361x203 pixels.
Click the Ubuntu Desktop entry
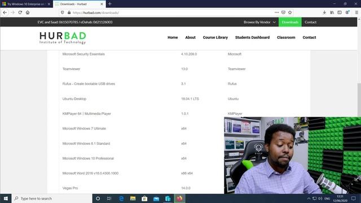[74, 99]
